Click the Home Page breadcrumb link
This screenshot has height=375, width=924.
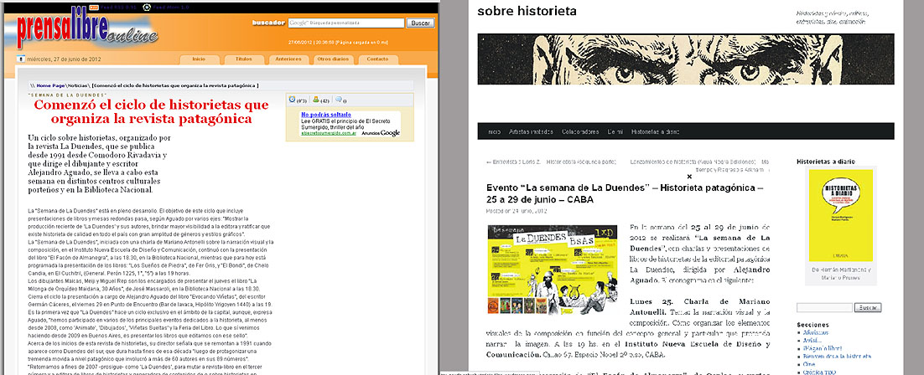pos(50,86)
